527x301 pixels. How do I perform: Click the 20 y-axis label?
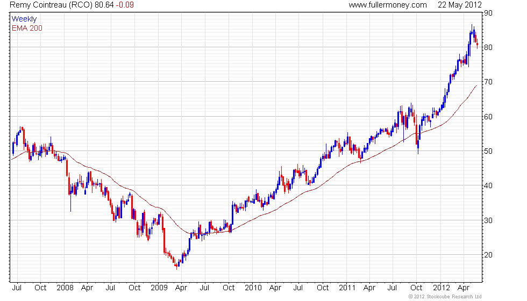click(488, 255)
